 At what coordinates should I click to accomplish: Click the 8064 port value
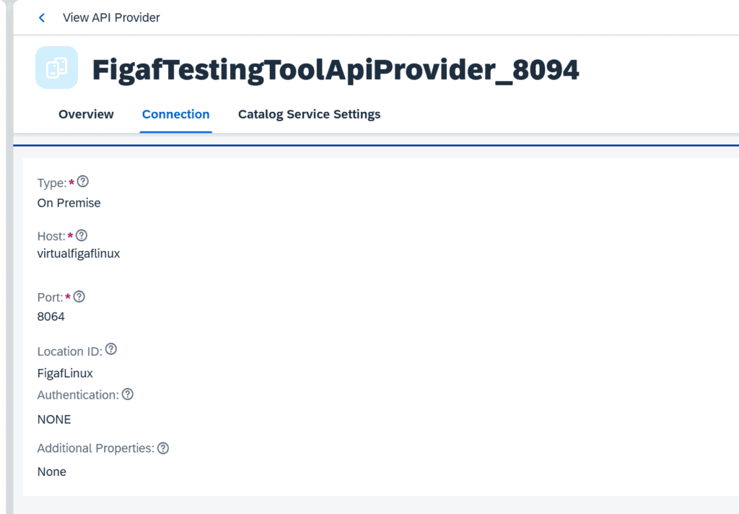51,316
